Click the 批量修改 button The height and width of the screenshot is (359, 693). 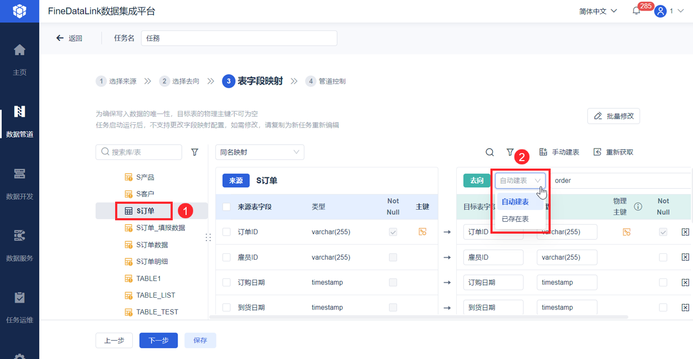pos(614,116)
